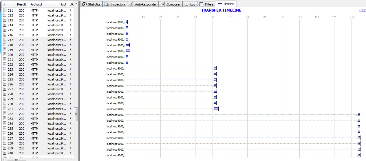Sort by the Protocol column header

[36, 4]
